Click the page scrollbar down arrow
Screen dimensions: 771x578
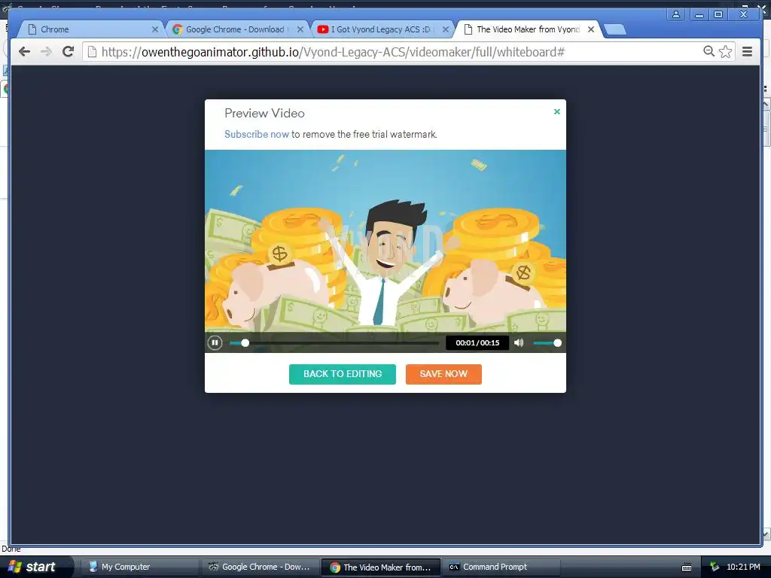click(766, 534)
